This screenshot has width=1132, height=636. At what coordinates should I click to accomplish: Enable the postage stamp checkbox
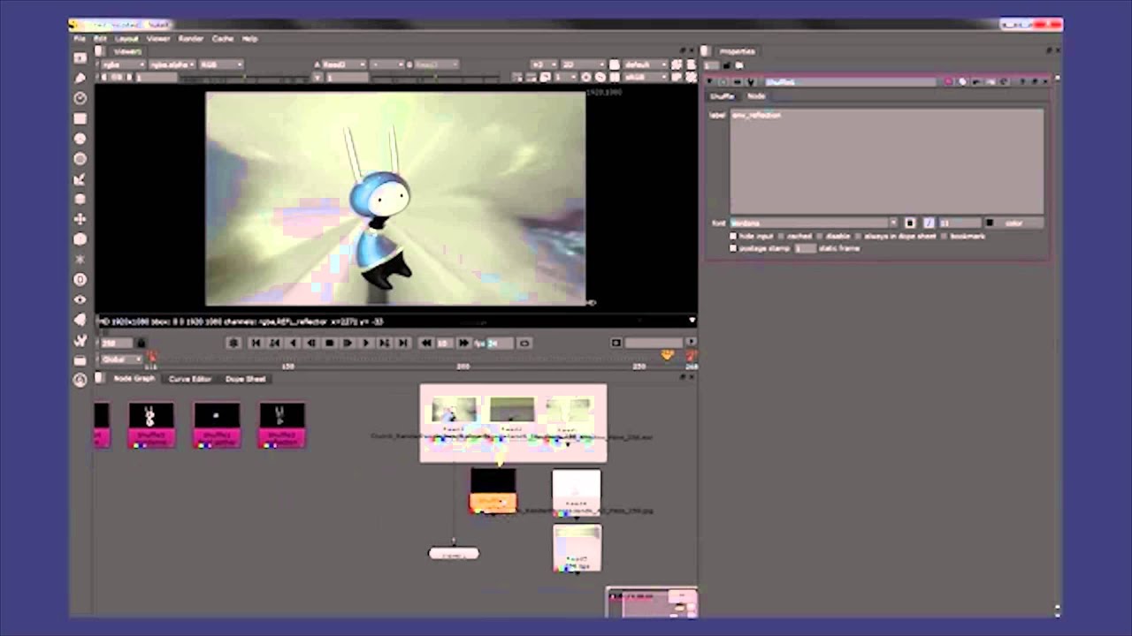[733, 249]
